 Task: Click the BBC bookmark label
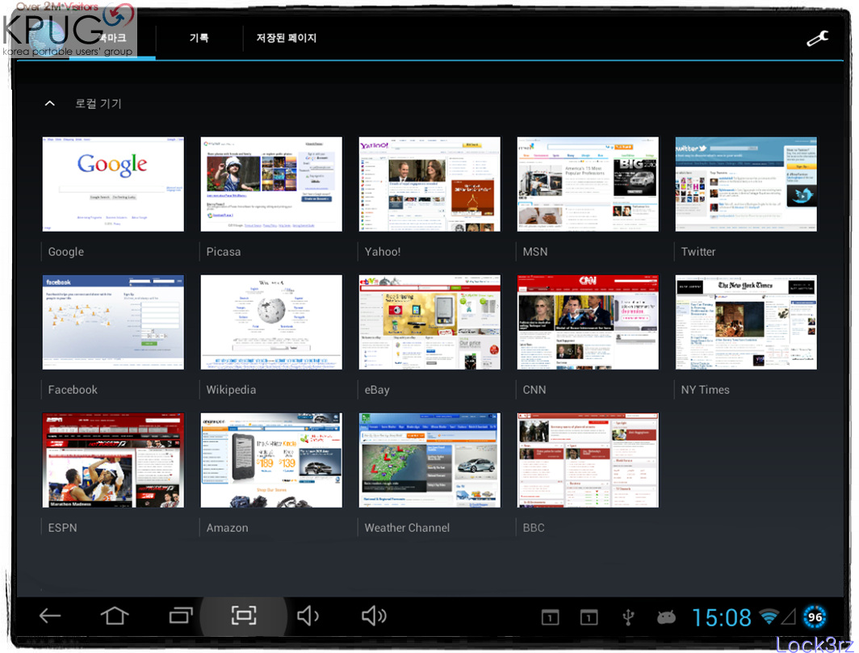click(534, 528)
